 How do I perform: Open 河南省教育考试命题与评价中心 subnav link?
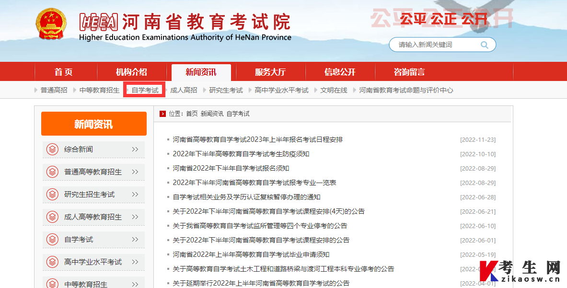point(406,91)
